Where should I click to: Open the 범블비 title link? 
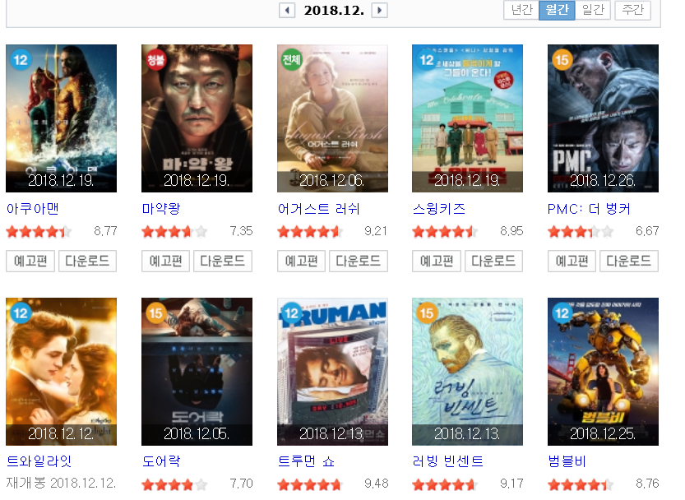pyautogui.click(x=567, y=461)
